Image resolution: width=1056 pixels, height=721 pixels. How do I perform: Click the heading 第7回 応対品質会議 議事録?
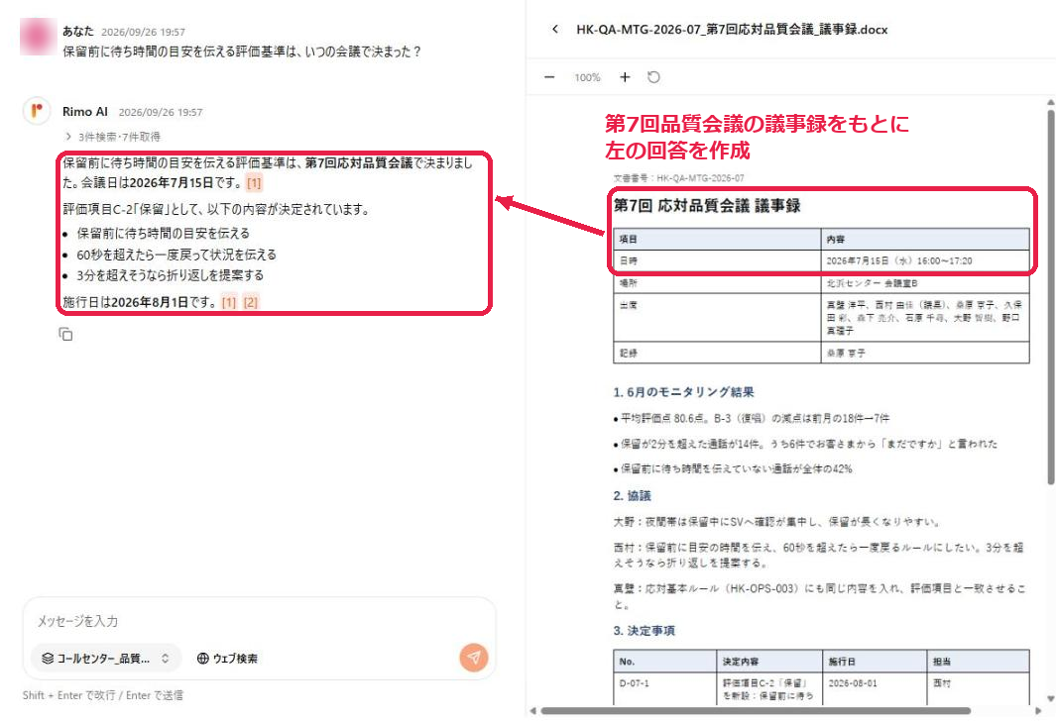[707, 206]
